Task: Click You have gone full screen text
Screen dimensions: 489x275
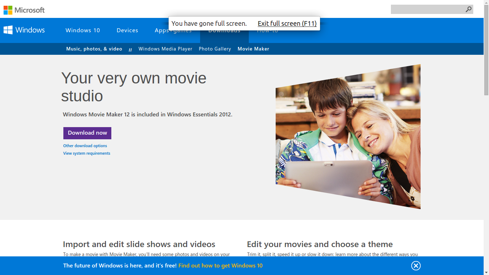Action: tap(209, 24)
